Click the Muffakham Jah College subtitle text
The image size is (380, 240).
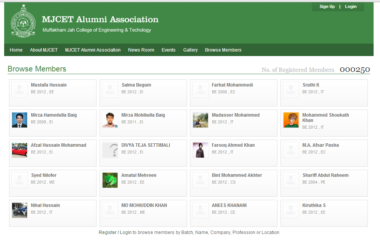click(97, 30)
